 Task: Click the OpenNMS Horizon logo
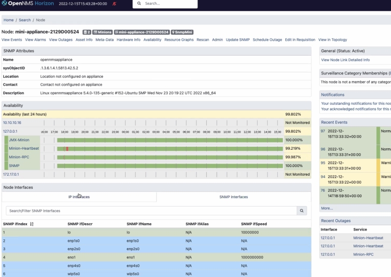[x=28, y=3]
